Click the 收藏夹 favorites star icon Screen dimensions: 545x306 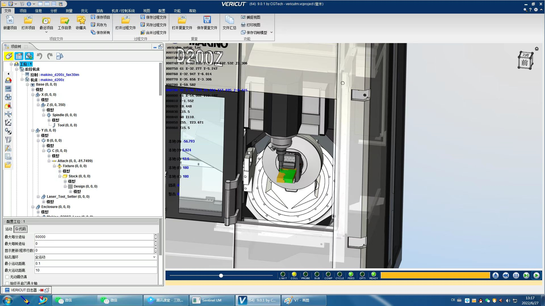coord(81,20)
